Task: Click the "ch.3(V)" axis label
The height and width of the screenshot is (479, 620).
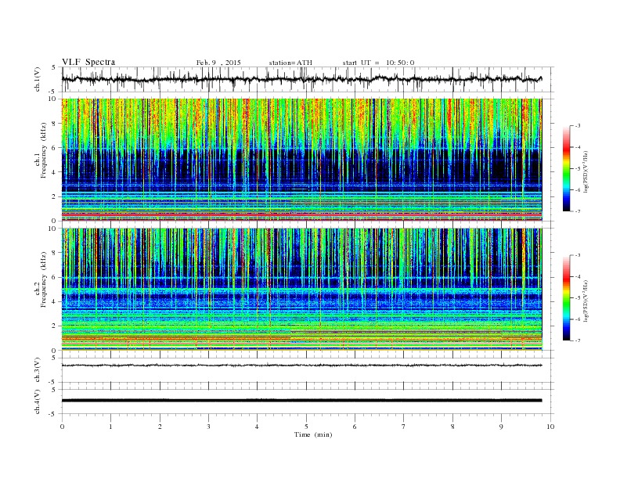Action: (x=38, y=370)
